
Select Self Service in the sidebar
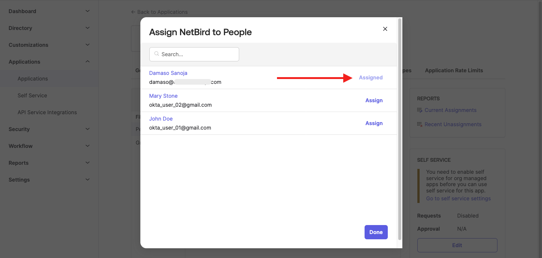[x=33, y=95]
